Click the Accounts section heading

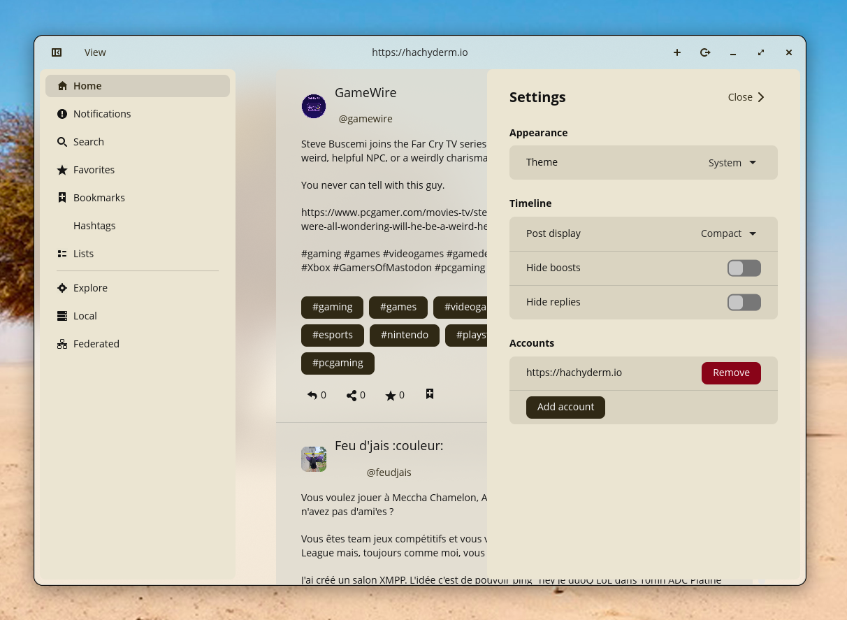532,343
